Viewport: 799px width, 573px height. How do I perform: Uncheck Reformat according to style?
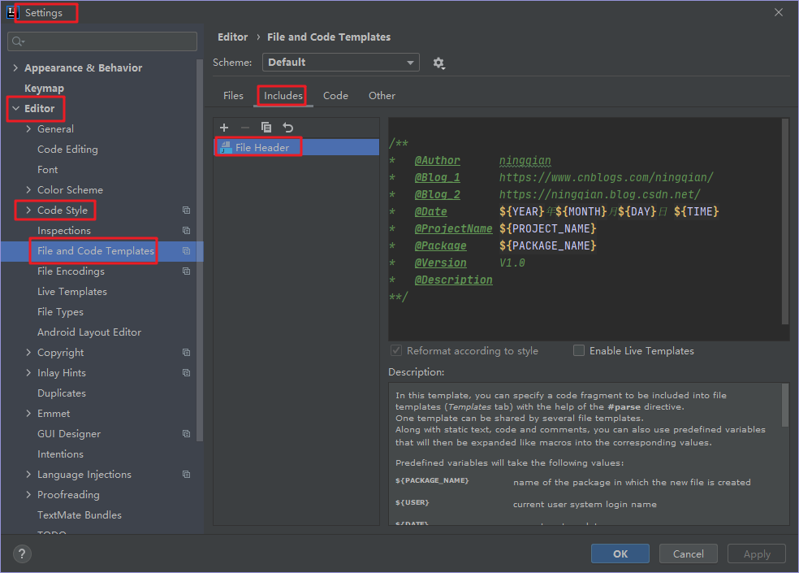(396, 350)
